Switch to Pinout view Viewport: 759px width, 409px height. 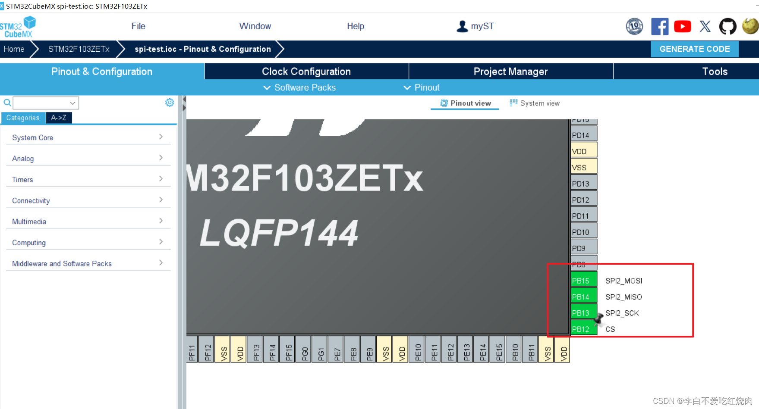tap(466, 103)
